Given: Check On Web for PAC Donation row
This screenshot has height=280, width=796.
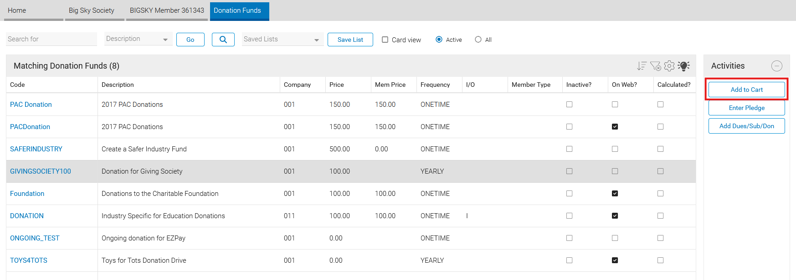Looking at the screenshot, I should 615,105.
